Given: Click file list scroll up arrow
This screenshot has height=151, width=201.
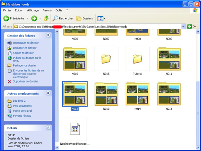Looking at the screenshot, I should pos(198,31).
